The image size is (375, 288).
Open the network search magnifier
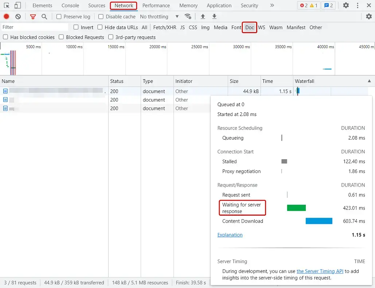44,16
